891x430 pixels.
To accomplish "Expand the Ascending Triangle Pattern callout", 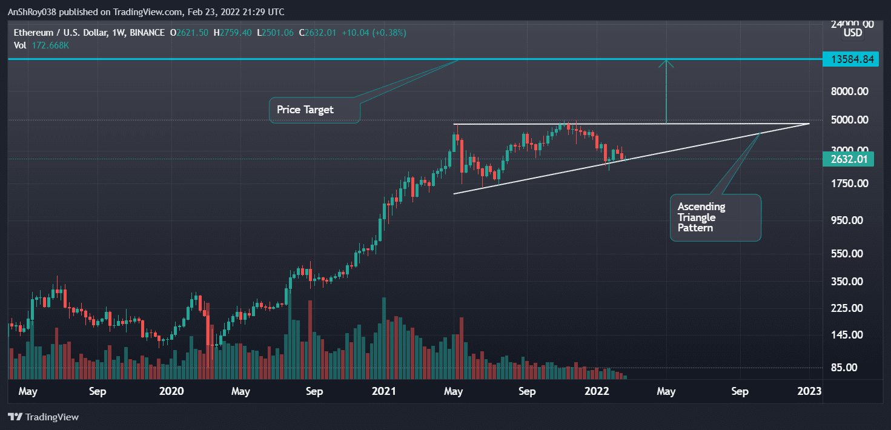I will click(x=714, y=217).
